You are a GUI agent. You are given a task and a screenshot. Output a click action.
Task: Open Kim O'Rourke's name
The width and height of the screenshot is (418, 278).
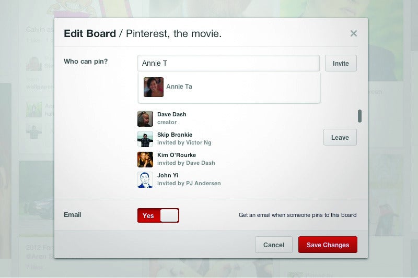click(177, 155)
